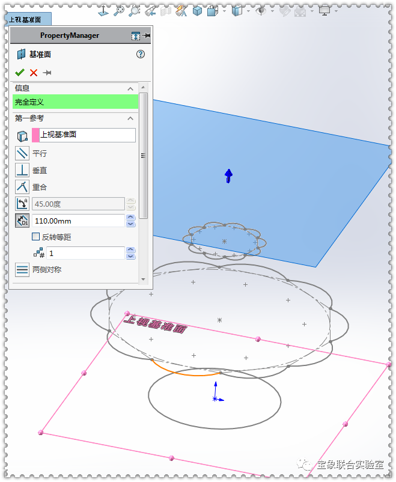Switch to the 上视基准面 tab
Viewport: 396px width, 482px height.
coord(28,20)
